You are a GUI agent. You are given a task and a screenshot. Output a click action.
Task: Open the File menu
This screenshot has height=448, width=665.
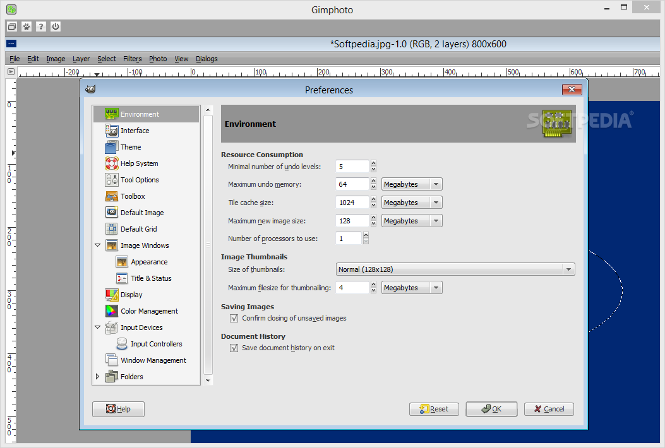(x=15, y=59)
